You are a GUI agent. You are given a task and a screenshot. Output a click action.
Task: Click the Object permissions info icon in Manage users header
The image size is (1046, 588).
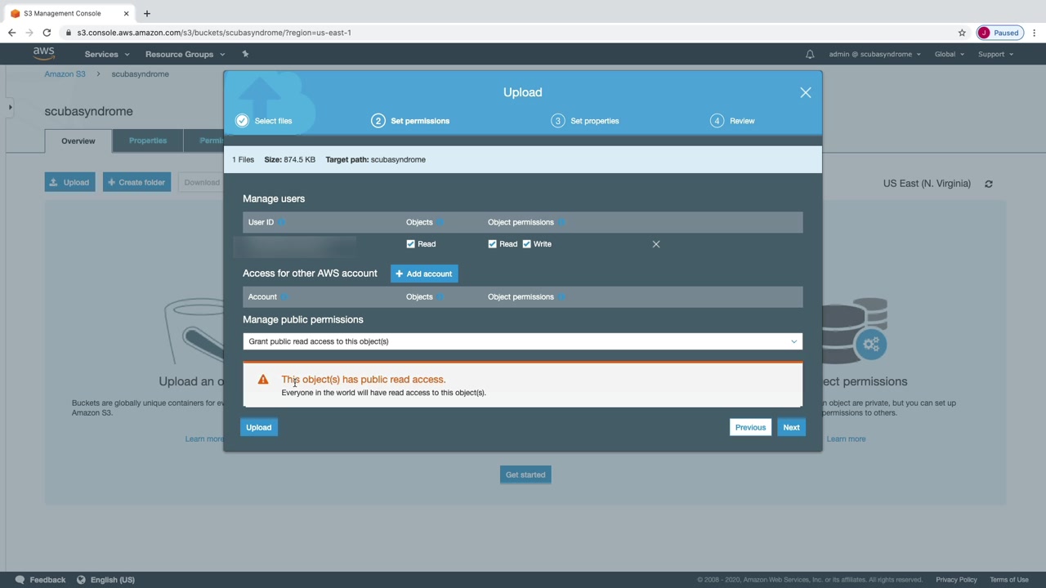561,222
